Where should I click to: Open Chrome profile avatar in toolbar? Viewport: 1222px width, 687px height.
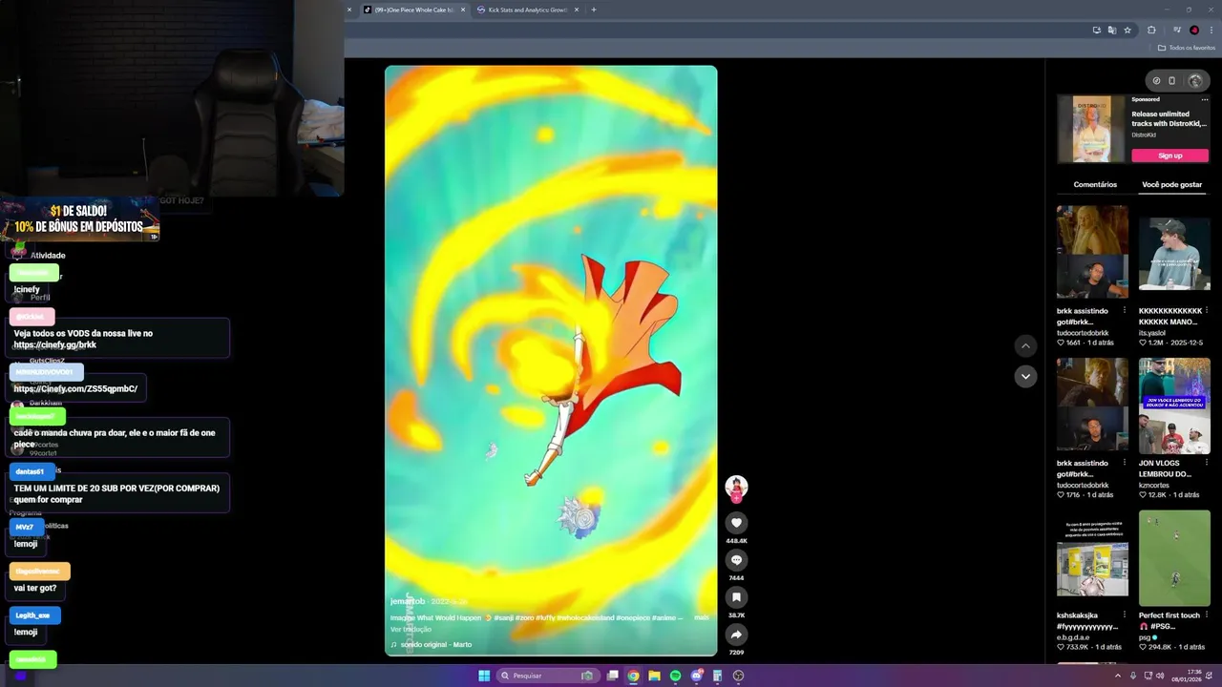pos(1194,31)
